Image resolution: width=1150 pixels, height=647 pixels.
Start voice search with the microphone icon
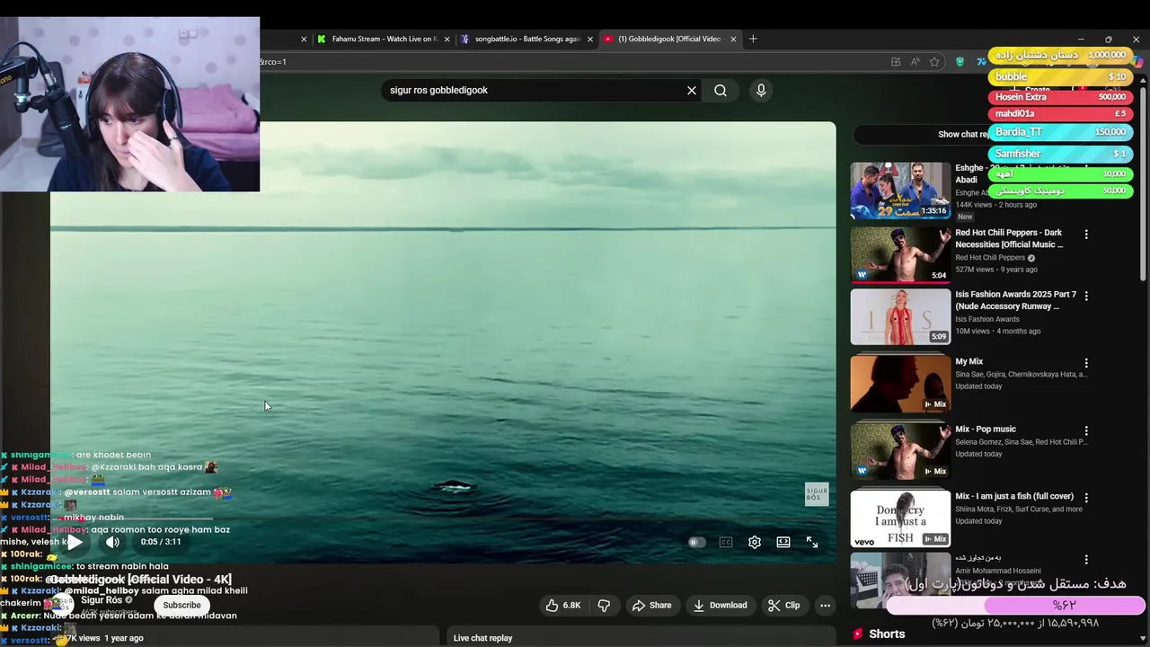click(761, 90)
